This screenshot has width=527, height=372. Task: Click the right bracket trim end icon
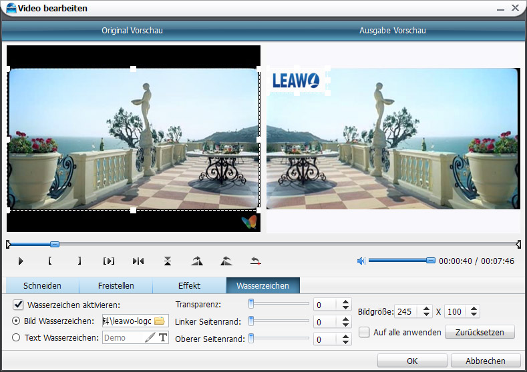[79, 261]
